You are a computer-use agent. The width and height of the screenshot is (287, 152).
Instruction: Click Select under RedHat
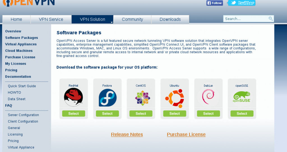pos(74,114)
